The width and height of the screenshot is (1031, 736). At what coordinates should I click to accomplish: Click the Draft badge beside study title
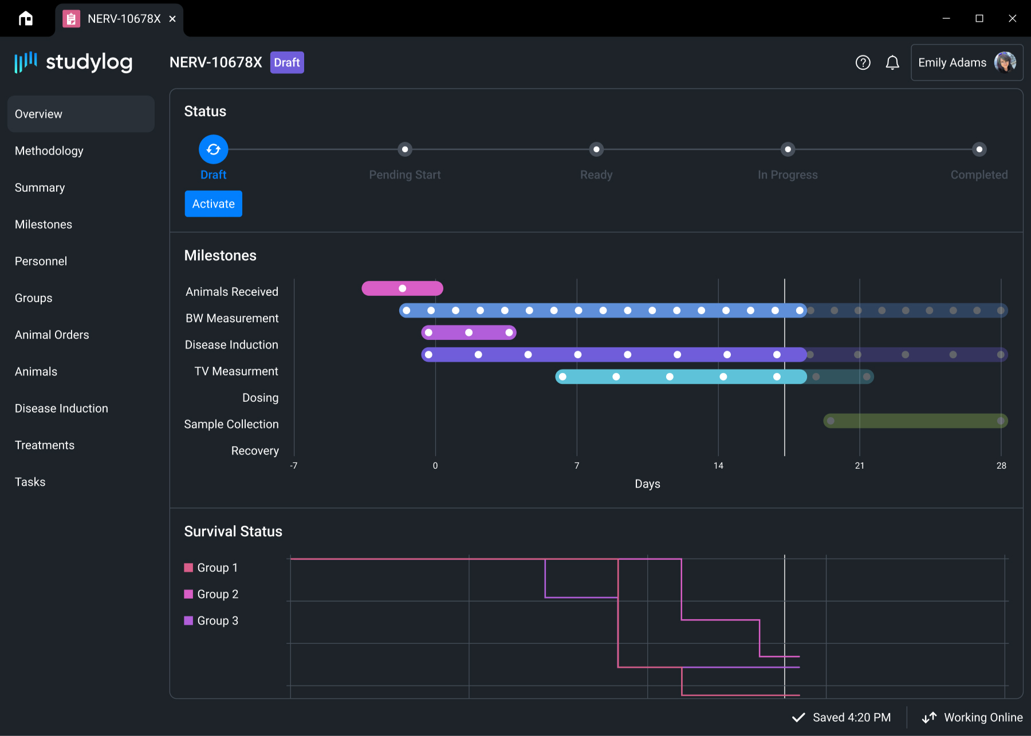click(x=287, y=62)
